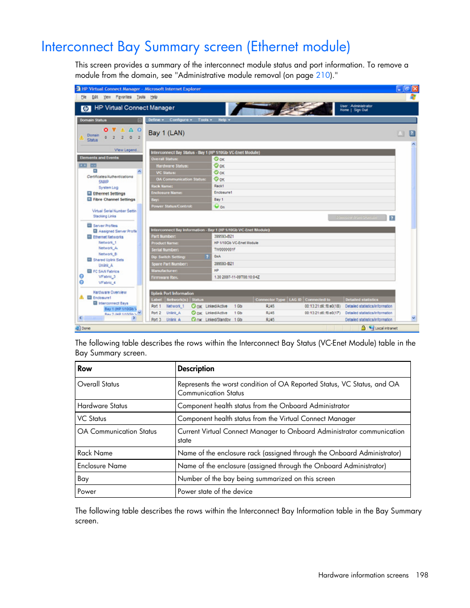
Task: Collapse the FC SAN Fabrics tree node
Action: coord(90,271)
